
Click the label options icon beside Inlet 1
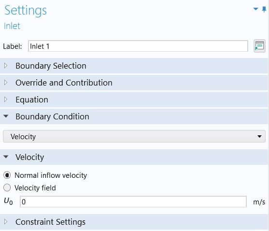point(259,46)
